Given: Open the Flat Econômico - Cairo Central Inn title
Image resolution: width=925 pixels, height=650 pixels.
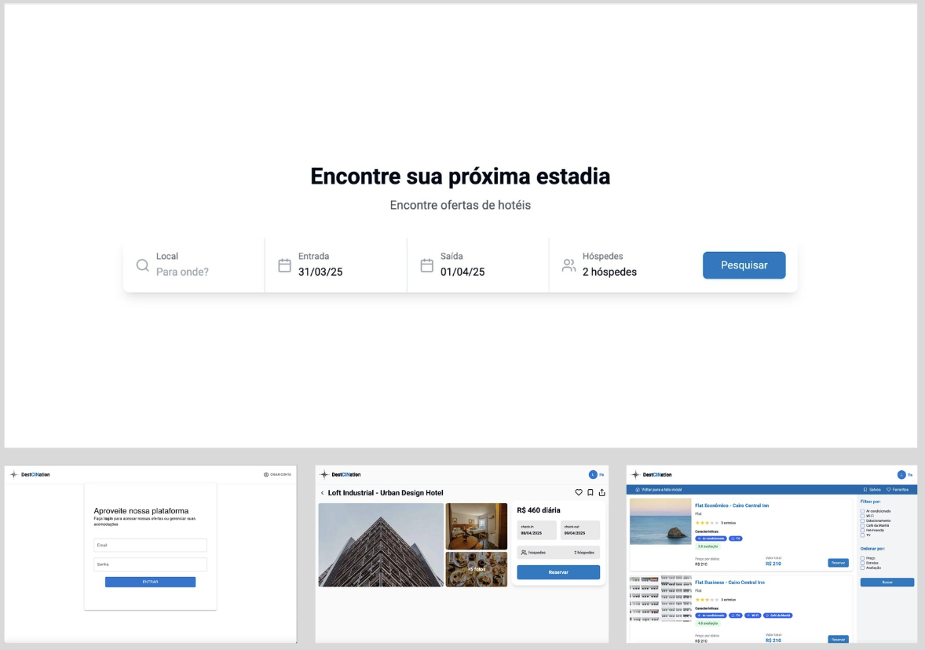Looking at the screenshot, I should click(732, 506).
